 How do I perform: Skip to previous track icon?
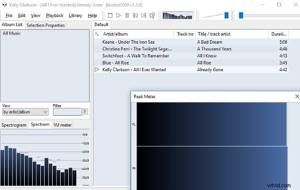[135, 16]
